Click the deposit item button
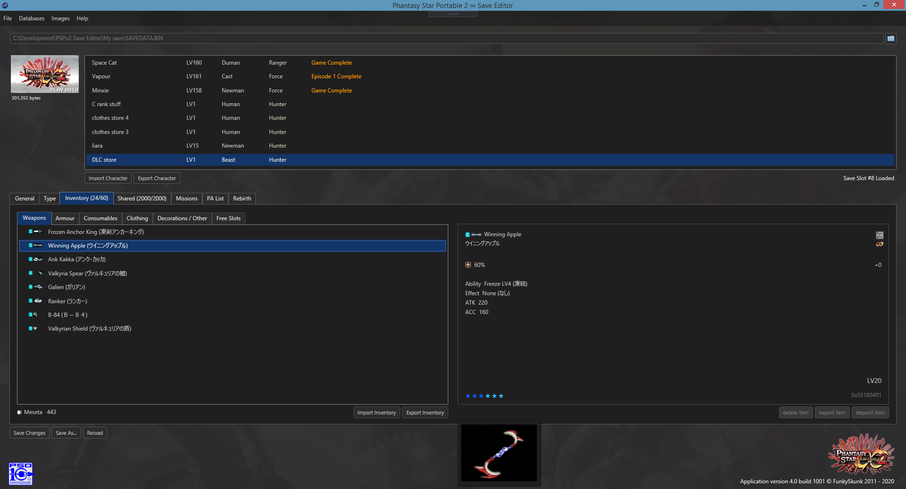 (x=870, y=413)
